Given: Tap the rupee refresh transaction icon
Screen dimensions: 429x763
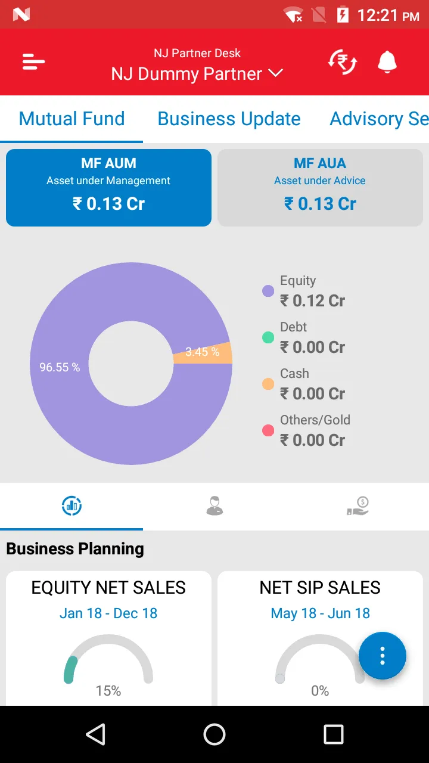Looking at the screenshot, I should (x=343, y=62).
